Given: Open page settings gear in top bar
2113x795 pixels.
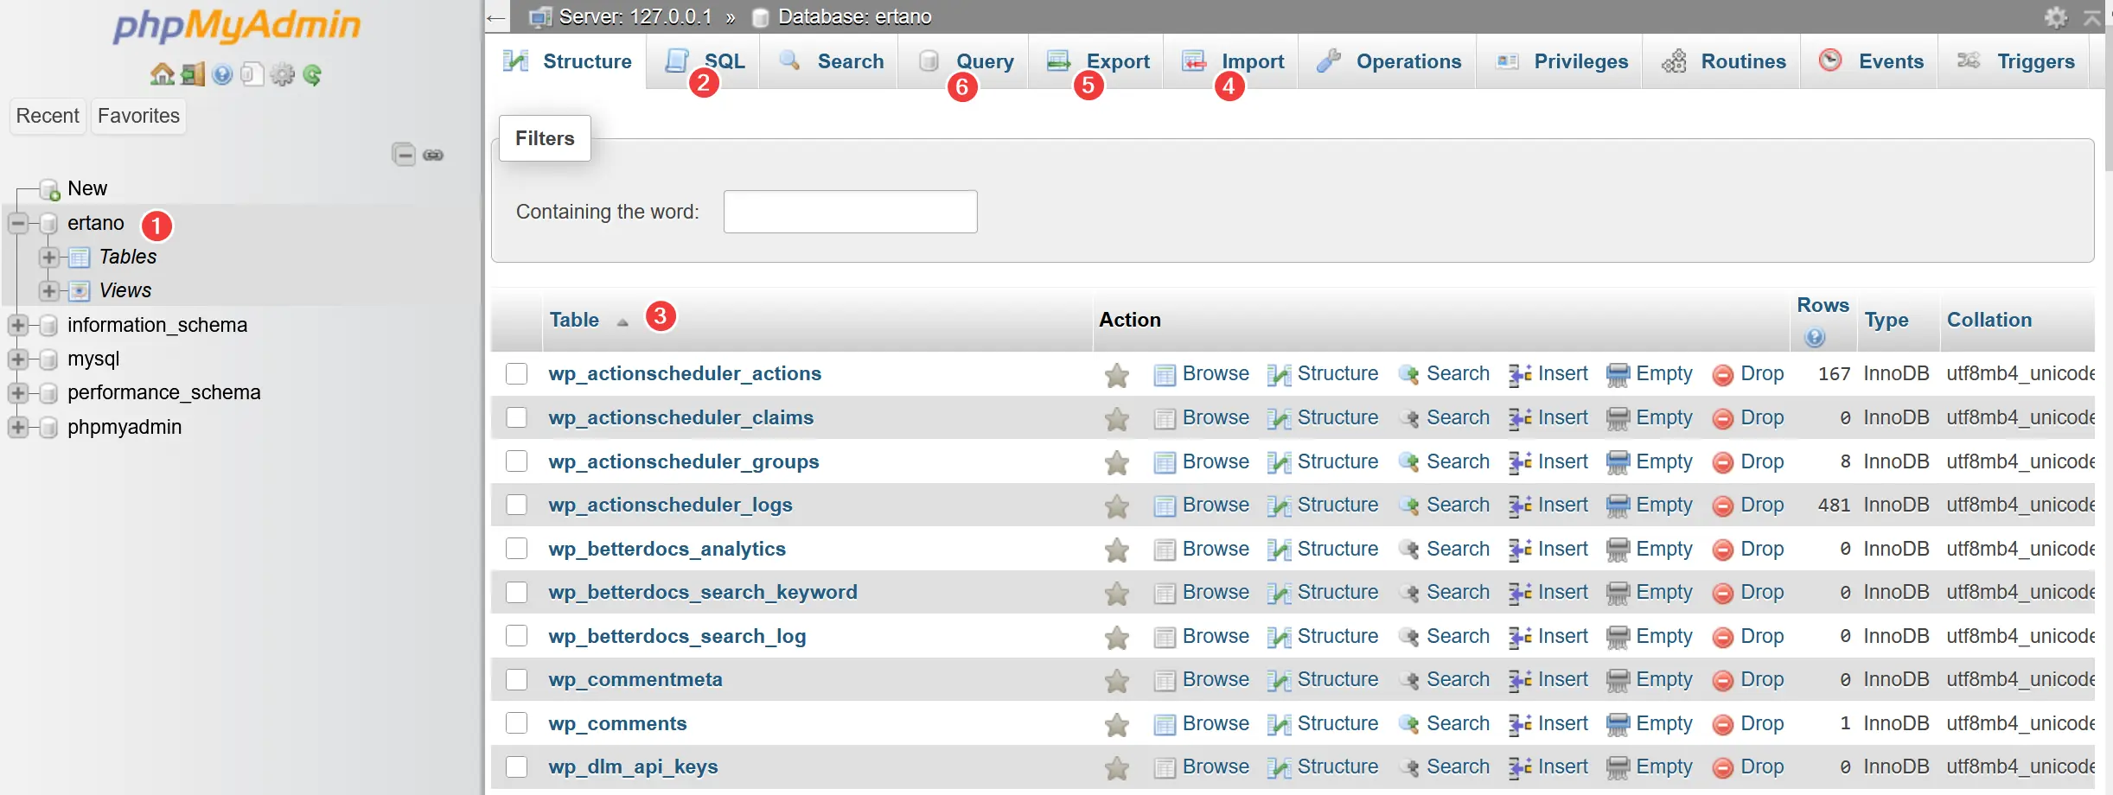Looking at the screenshot, I should tap(2056, 16).
